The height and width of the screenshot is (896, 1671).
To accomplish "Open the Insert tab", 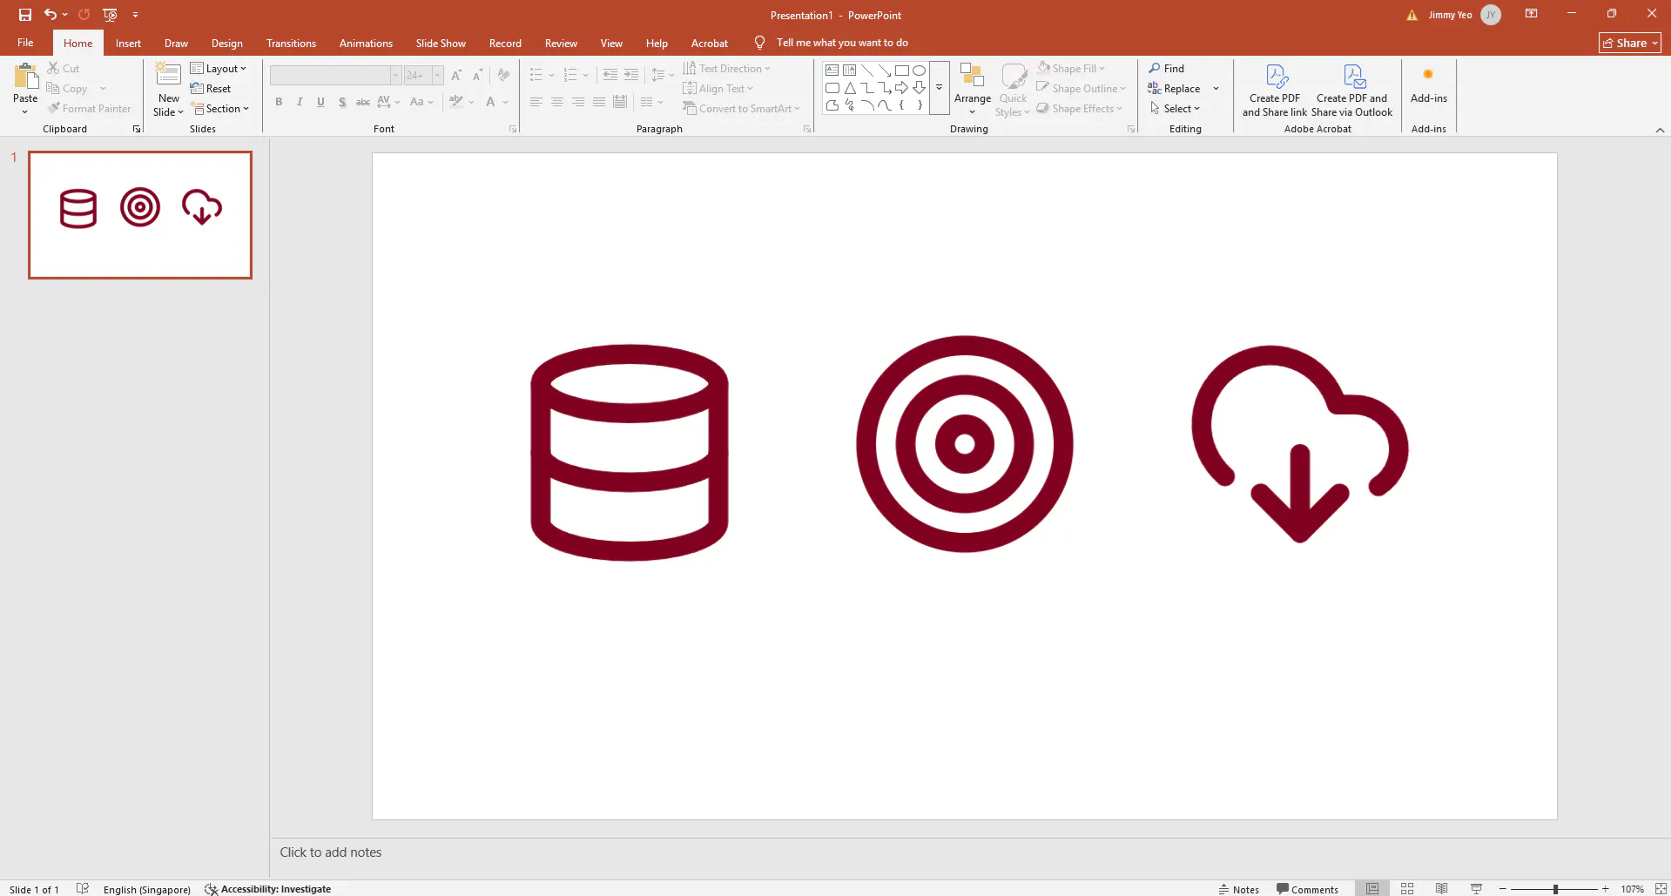I will (x=128, y=43).
